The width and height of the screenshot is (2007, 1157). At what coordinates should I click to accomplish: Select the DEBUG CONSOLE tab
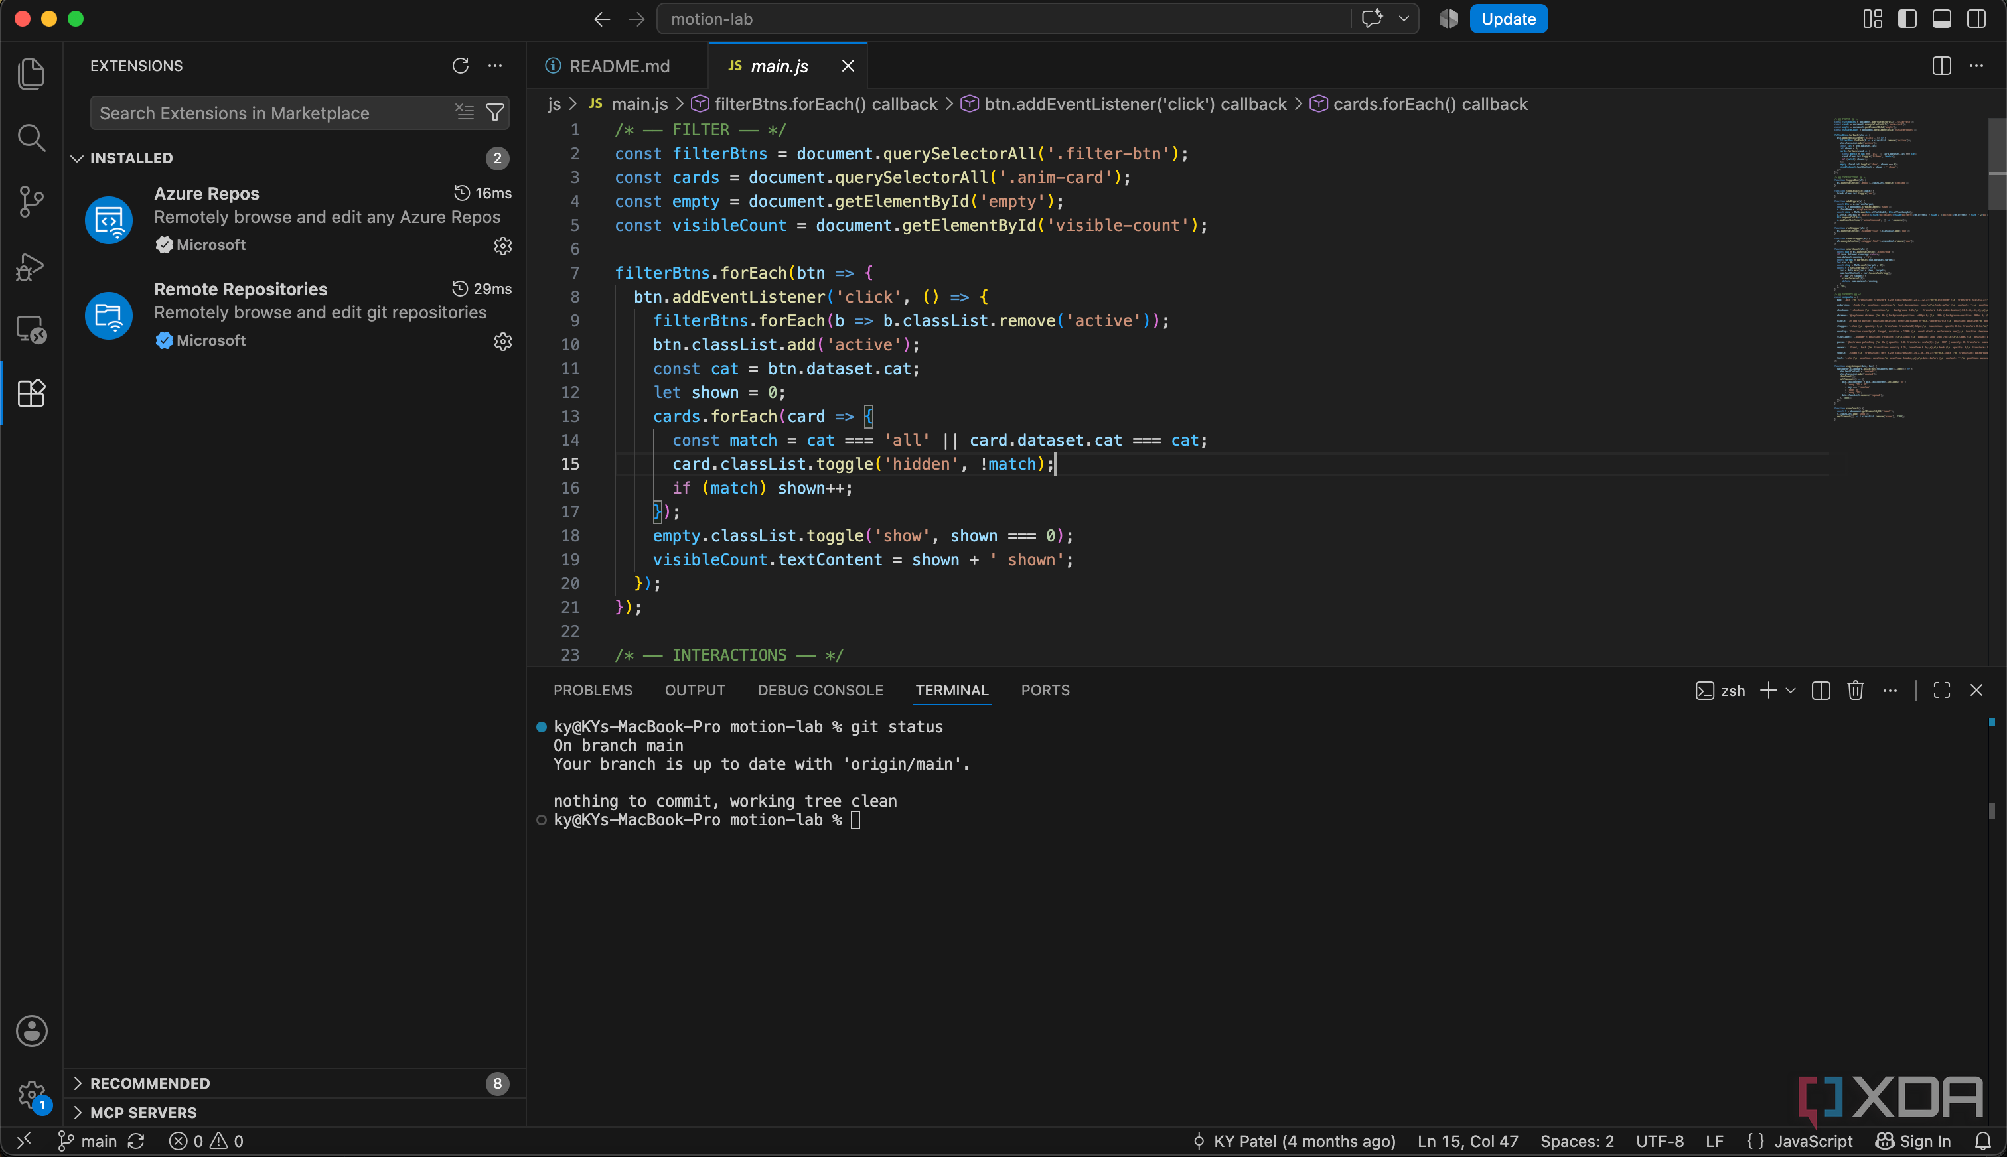[820, 691]
